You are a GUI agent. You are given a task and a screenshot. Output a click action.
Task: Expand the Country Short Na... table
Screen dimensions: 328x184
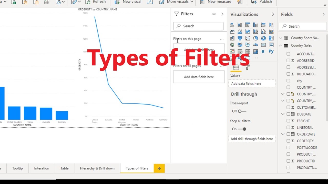point(280,38)
